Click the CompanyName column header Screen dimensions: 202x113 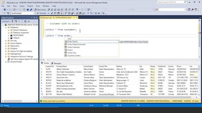(62, 66)
